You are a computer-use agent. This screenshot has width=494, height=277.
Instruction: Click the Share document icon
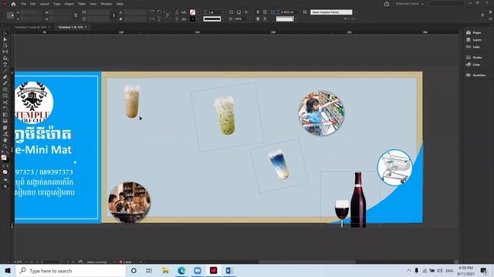pyautogui.click(x=387, y=4)
